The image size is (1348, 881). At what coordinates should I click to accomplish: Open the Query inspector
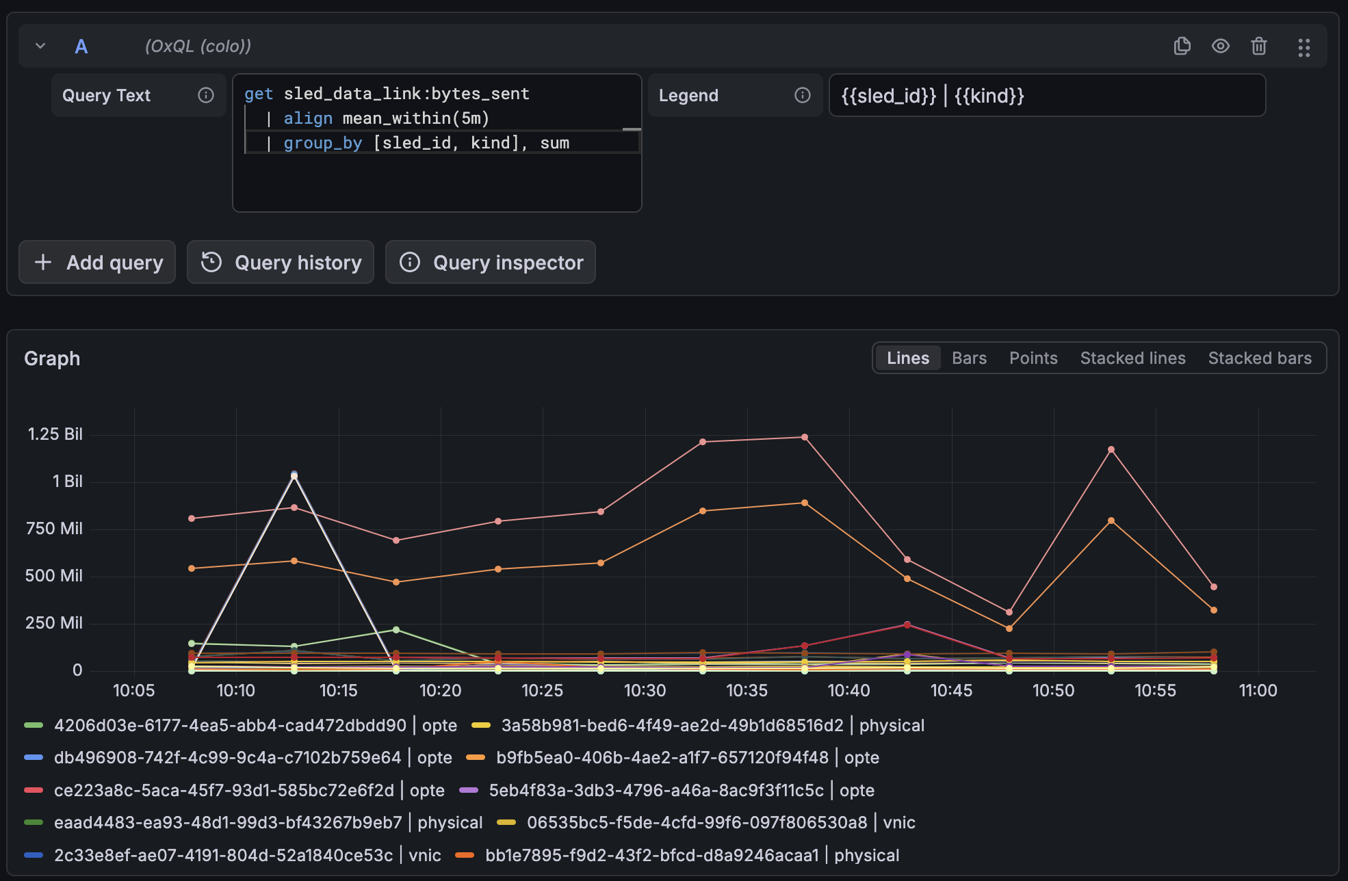491,262
